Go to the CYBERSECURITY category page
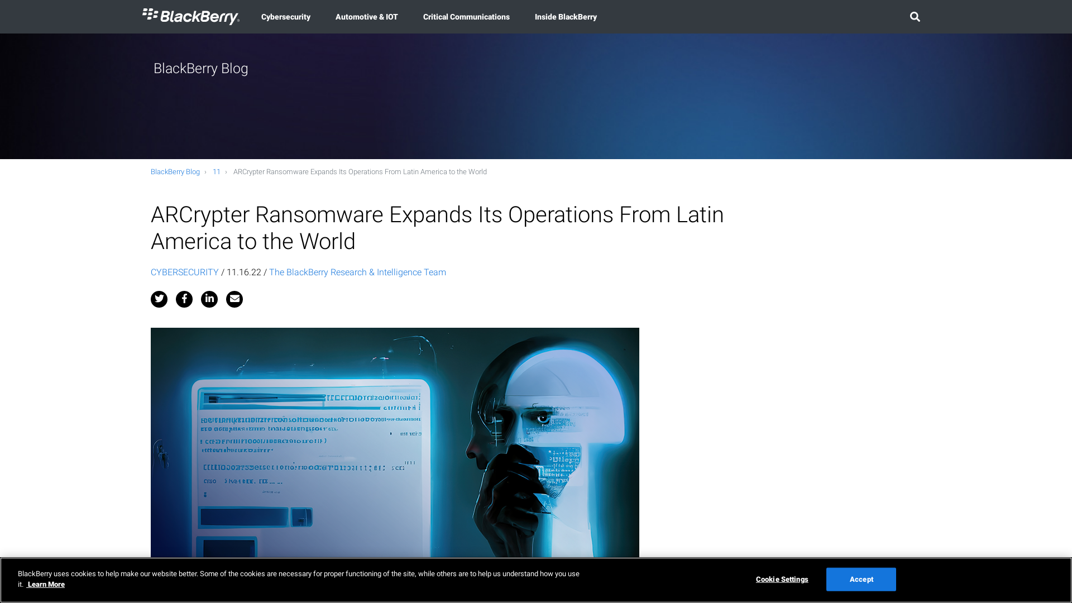Screen dimensions: 1072x603 (x=184, y=272)
